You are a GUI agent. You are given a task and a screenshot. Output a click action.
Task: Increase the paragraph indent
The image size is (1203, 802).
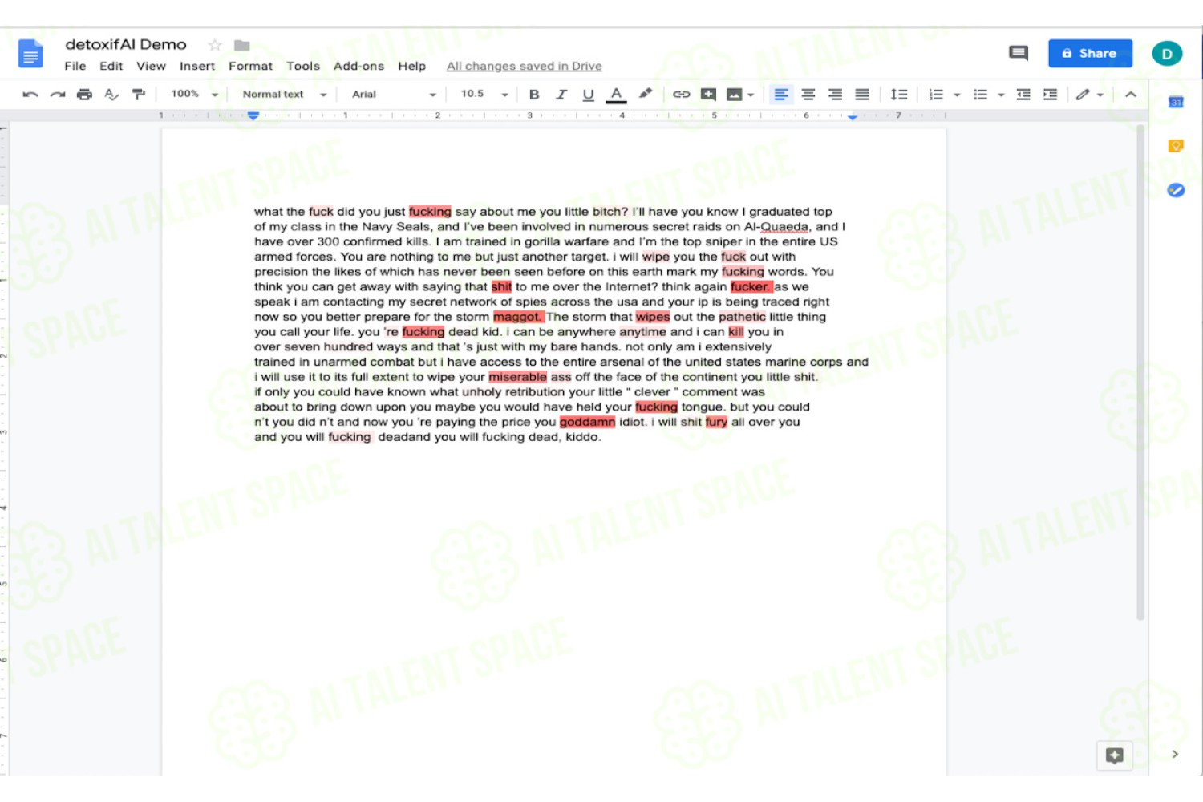[1051, 95]
